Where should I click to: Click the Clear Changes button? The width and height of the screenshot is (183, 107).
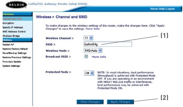tap(90, 102)
